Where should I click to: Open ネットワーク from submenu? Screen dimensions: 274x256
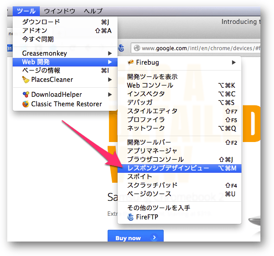[x=180, y=128]
